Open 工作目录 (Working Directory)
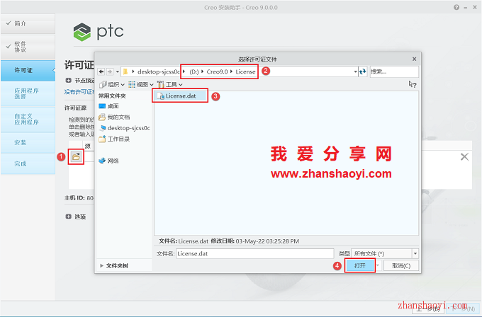The image size is (482, 317). tap(114, 139)
